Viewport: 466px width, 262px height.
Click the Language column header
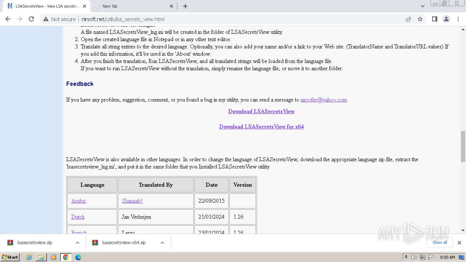[92, 185]
